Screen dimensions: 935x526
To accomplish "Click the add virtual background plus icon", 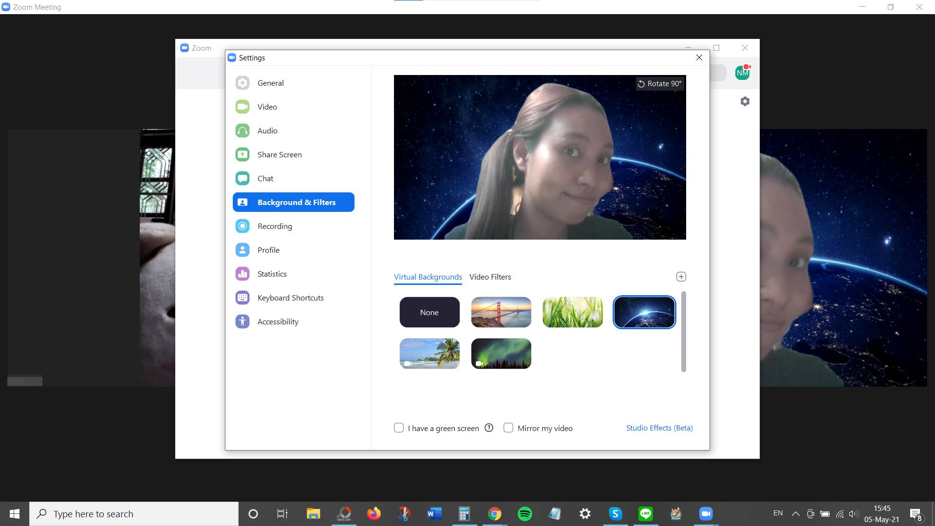I will point(681,277).
